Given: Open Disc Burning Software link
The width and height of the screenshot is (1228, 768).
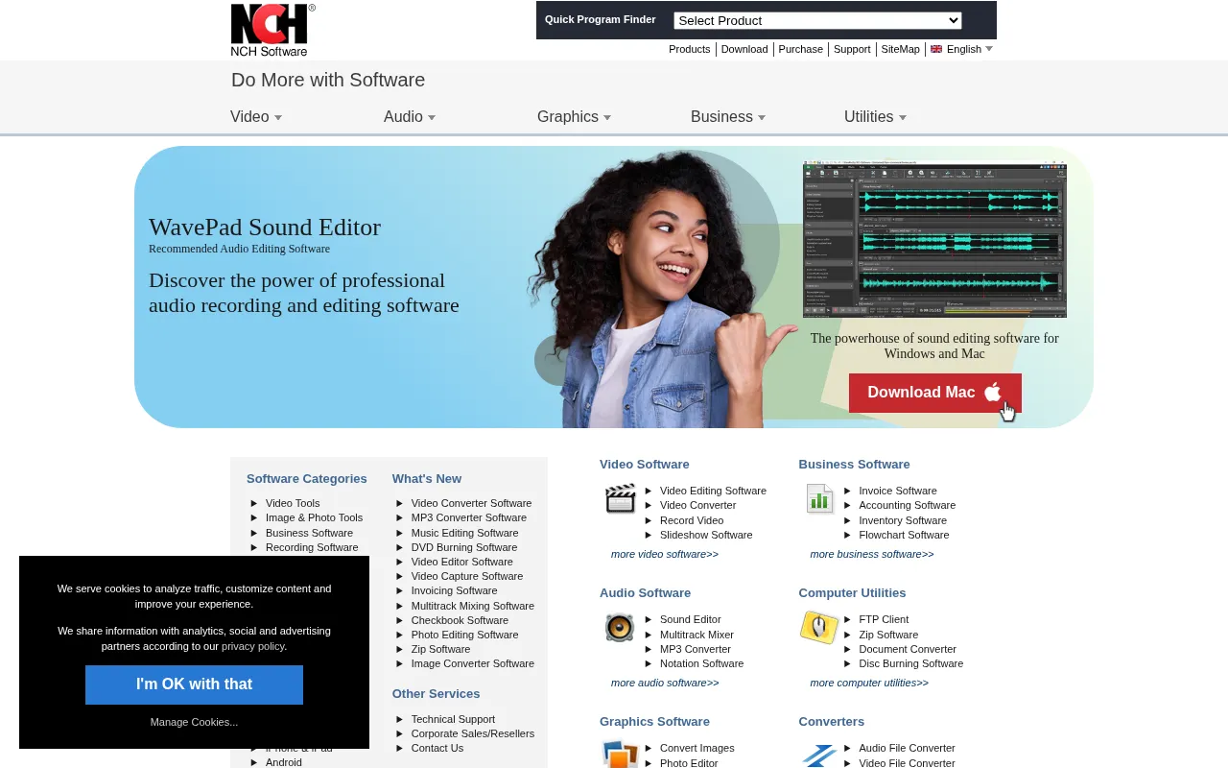Looking at the screenshot, I should pyautogui.click(x=911, y=663).
